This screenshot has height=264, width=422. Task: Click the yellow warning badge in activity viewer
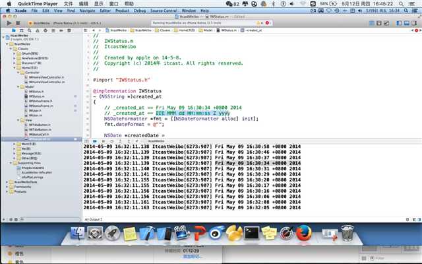tap(260, 23)
